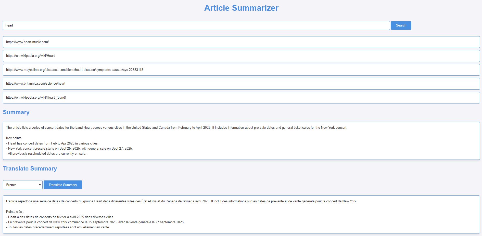Click the "Key points:" line in the summary

(x=14, y=138)
